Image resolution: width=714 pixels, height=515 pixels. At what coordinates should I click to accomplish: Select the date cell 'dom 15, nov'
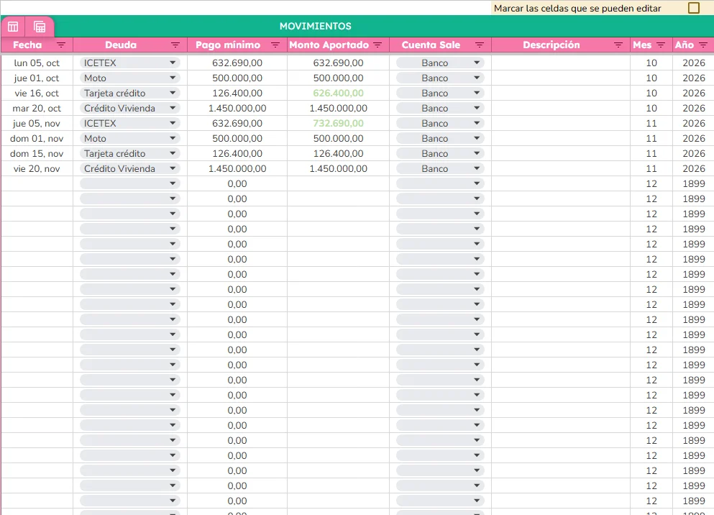click(37, 153)
